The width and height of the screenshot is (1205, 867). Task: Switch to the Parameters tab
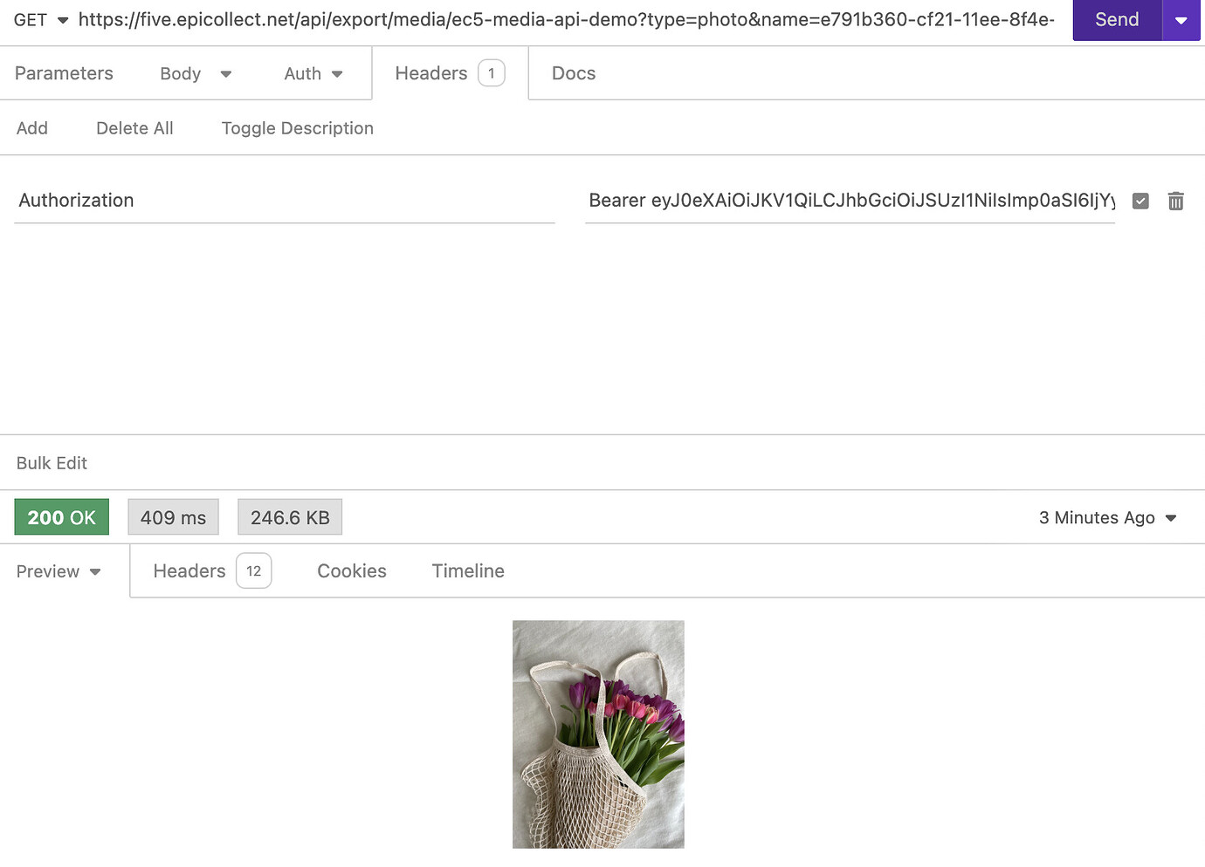coord(64,73)
